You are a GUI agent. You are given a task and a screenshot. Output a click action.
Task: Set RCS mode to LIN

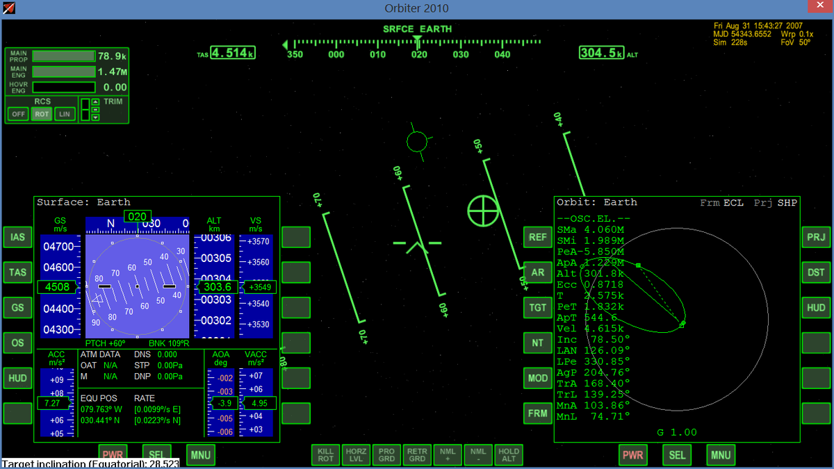(65, 114)
